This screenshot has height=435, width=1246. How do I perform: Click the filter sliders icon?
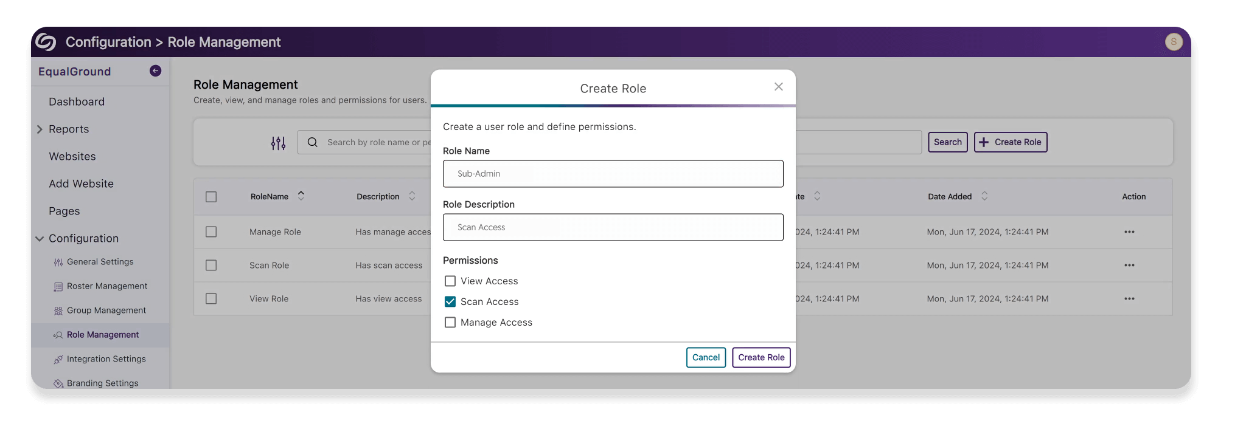click(278, 143)
